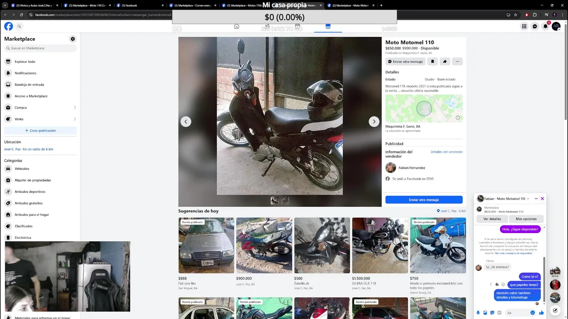Open the Fiat uno fire listing thumbnail

pos(206,245)
